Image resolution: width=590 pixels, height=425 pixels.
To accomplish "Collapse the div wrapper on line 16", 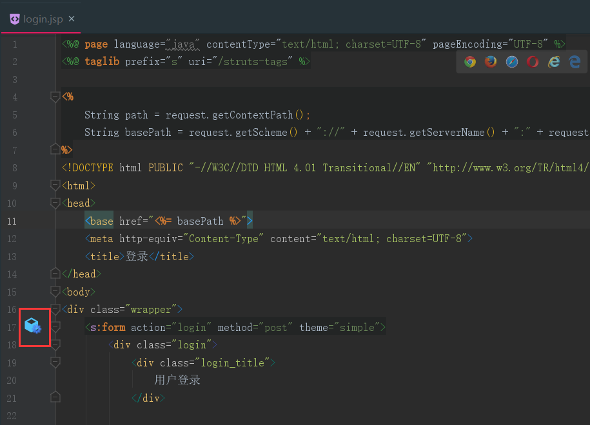I will pos(55,309).
